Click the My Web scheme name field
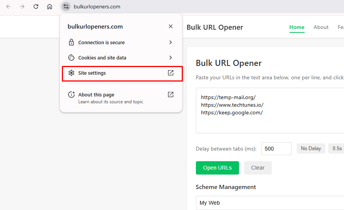This screenshot has height=210, width=344. (270, 203)
